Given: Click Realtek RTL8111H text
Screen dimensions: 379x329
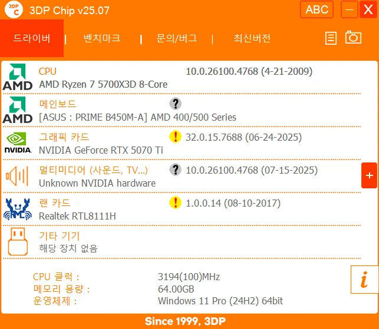Looking at the screenshot, I should [x=77, y=216].
